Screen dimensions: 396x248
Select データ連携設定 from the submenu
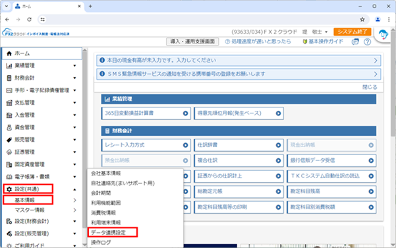pyautogui.click(x=108, y=233)
